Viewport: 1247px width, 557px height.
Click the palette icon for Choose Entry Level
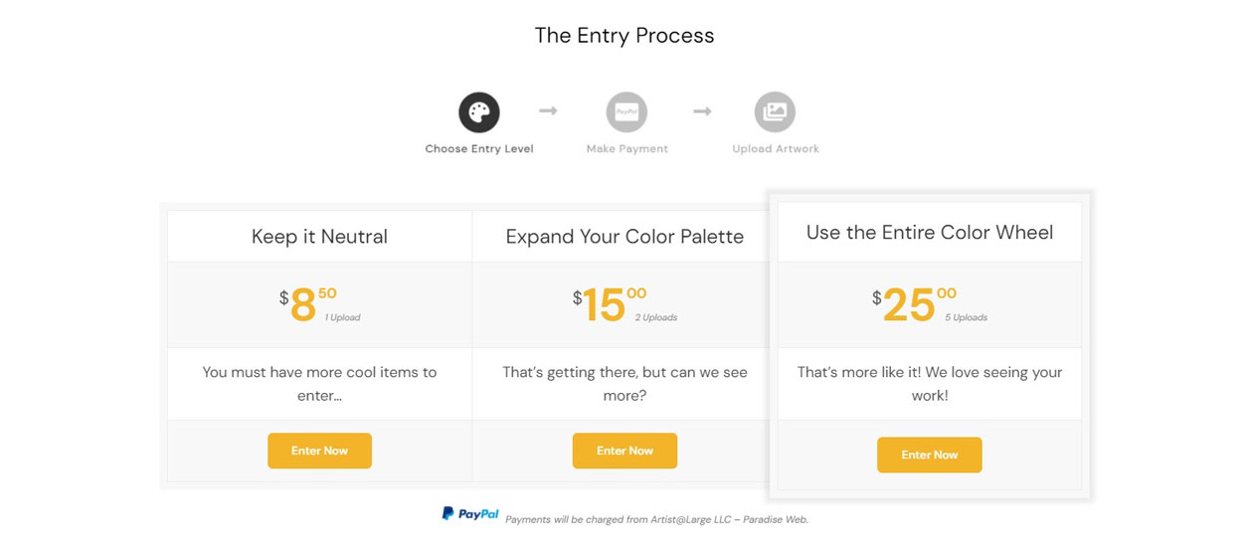coord(478,112)
